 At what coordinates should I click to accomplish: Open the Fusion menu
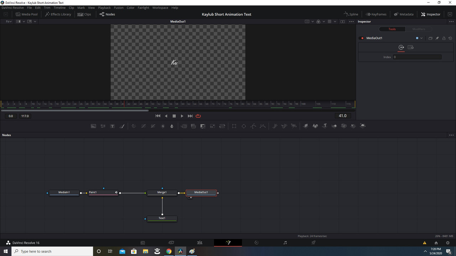point(119,7)
